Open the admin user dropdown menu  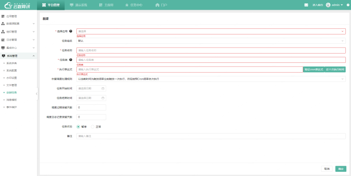[335, 5]
